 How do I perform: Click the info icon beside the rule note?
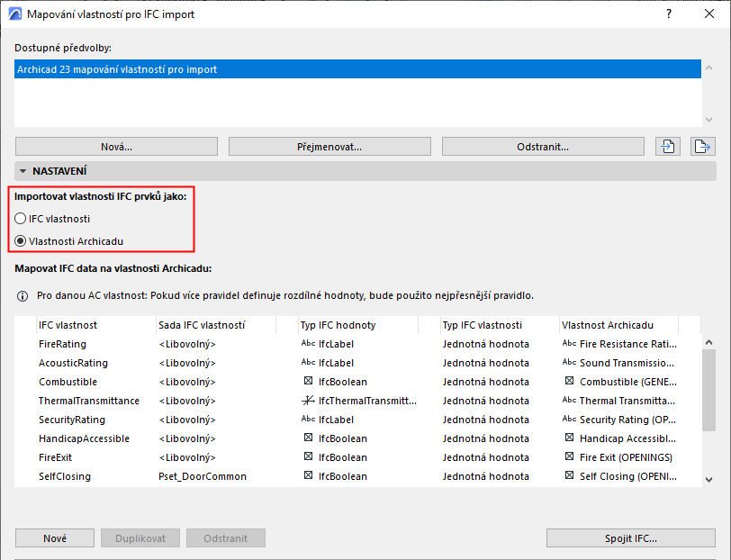coord(23,295)
